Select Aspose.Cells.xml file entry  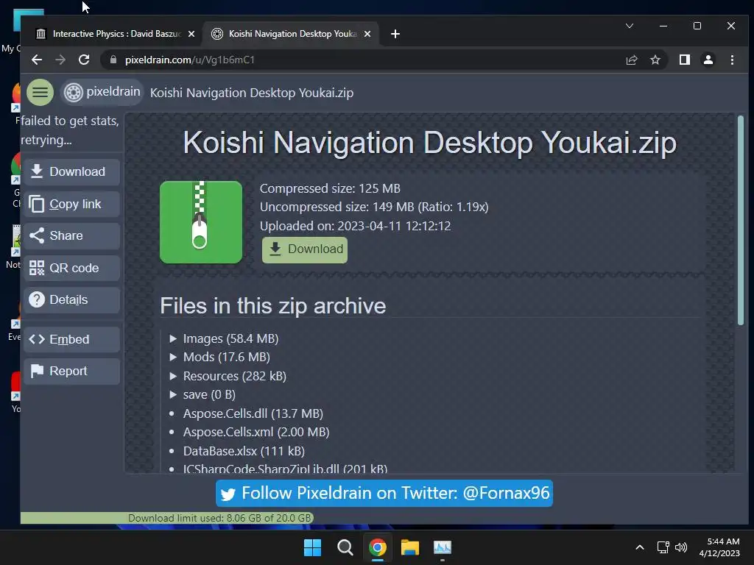click(256, 432)
